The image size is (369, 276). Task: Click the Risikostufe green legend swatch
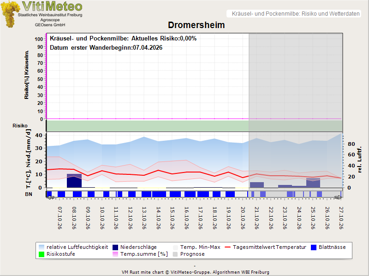click(42, 254)
